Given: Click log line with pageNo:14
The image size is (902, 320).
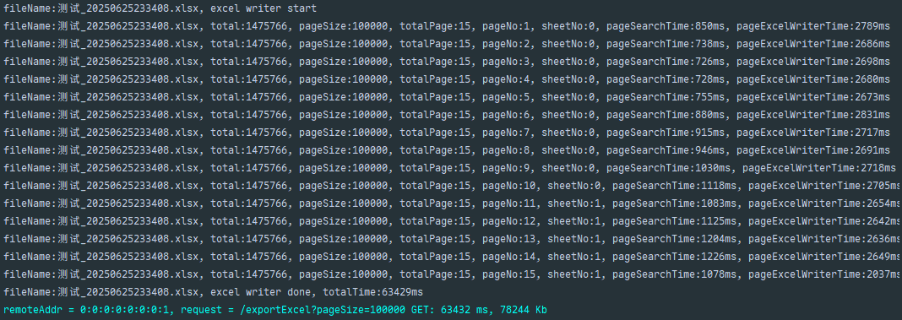Looking at the screenshot, I should click(452, 258).
